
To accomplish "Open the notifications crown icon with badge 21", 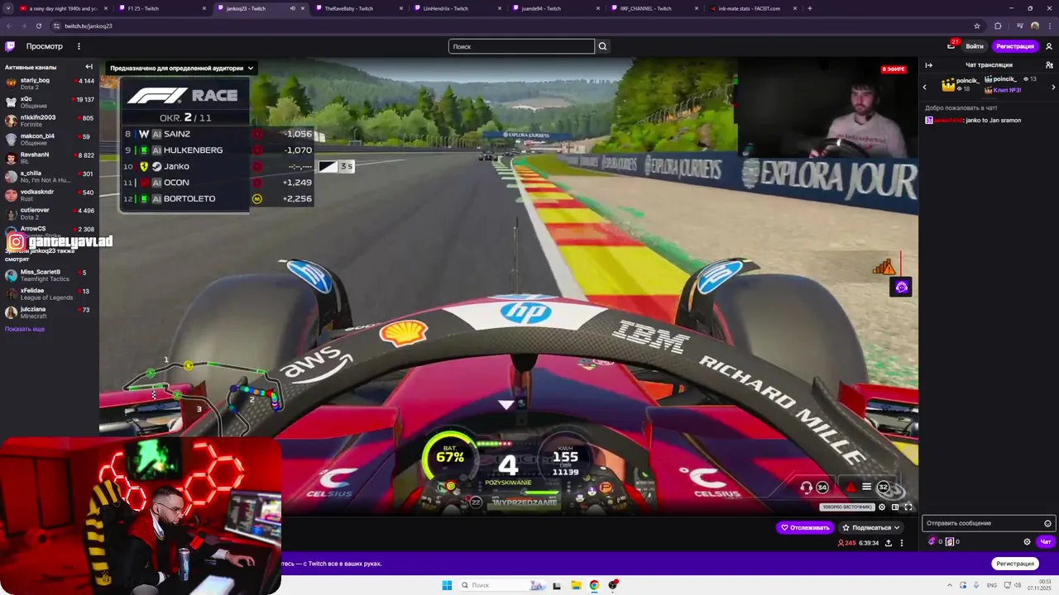I will (x=951, y=45).
